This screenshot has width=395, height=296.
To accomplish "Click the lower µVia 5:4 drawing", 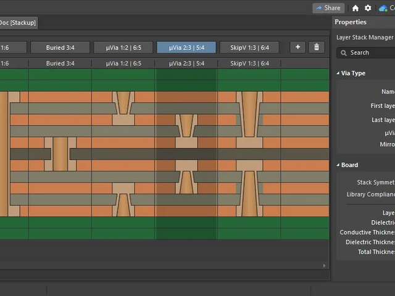I will click(186, 177).
